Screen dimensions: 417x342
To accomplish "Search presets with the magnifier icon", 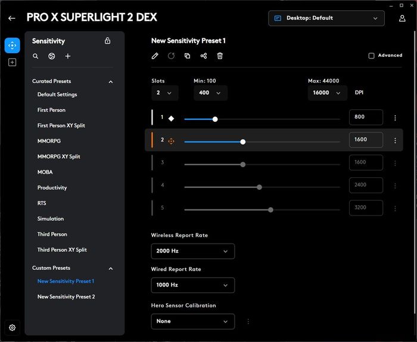I will click(35, 56).
